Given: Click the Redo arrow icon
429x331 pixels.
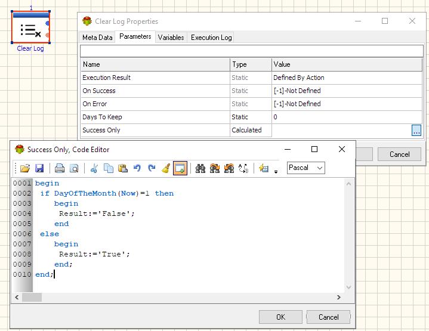Looking at the screenshot, I should click(x=152, y=168).
